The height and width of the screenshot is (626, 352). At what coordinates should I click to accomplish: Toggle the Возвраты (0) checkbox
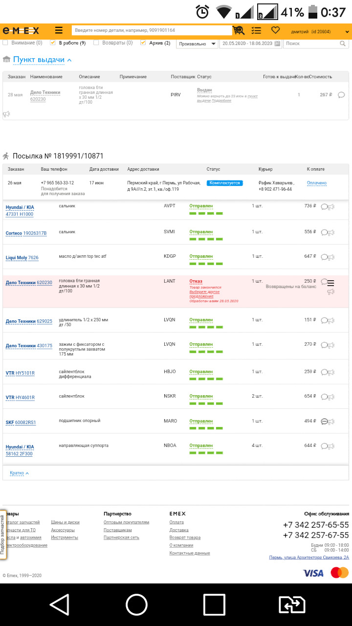pos(96,43)
